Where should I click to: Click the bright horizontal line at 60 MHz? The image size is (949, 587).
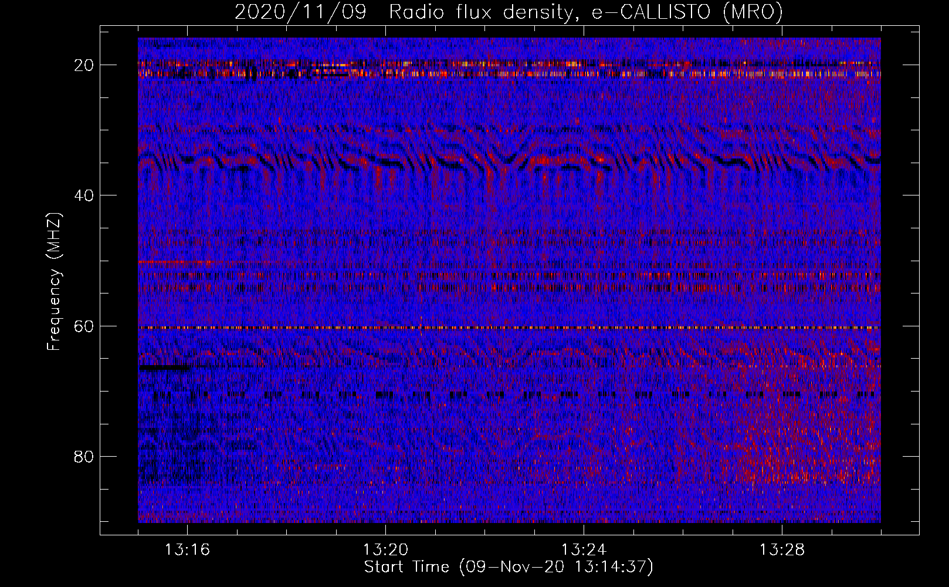(509, 327)
